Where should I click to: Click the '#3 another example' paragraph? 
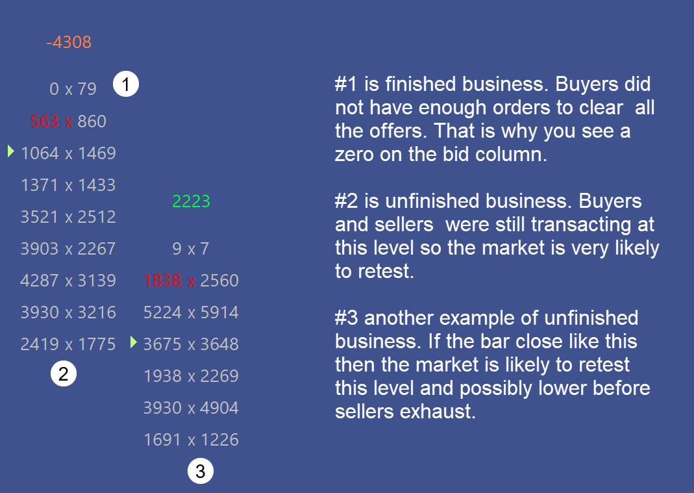coord(493,364)
